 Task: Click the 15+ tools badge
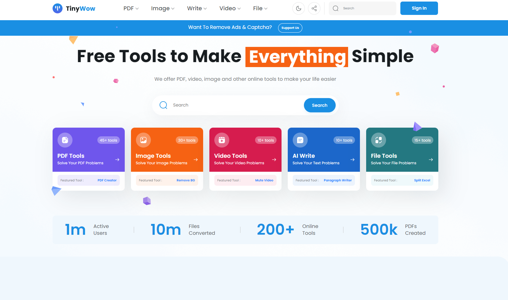[422, 140]
